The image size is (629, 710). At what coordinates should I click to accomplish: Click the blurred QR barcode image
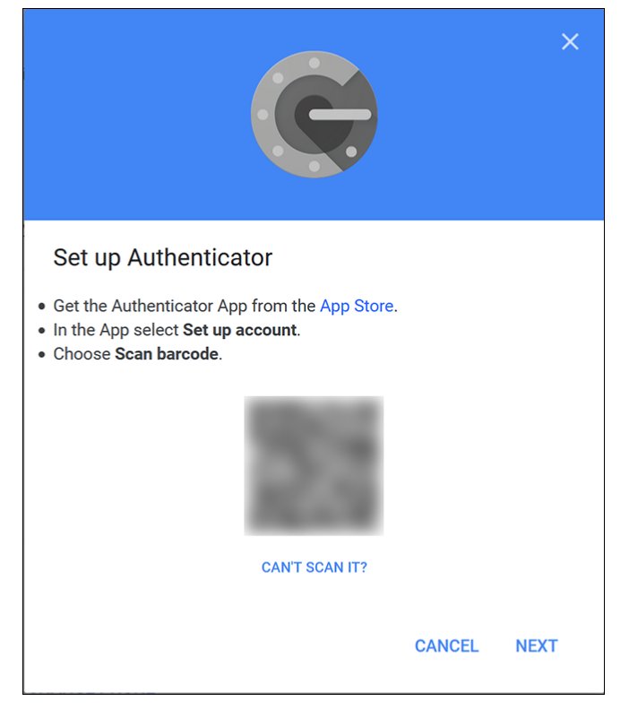tap(314, 465)
